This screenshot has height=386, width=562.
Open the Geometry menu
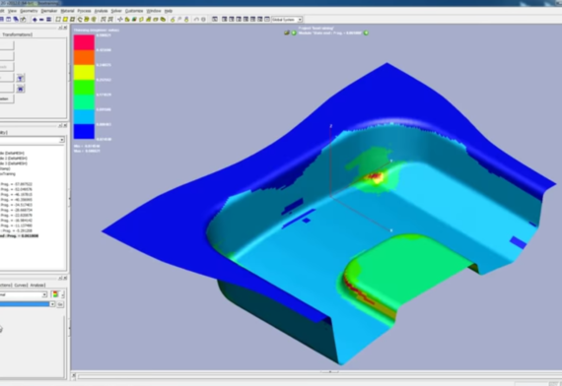click(x=29, y=11)
